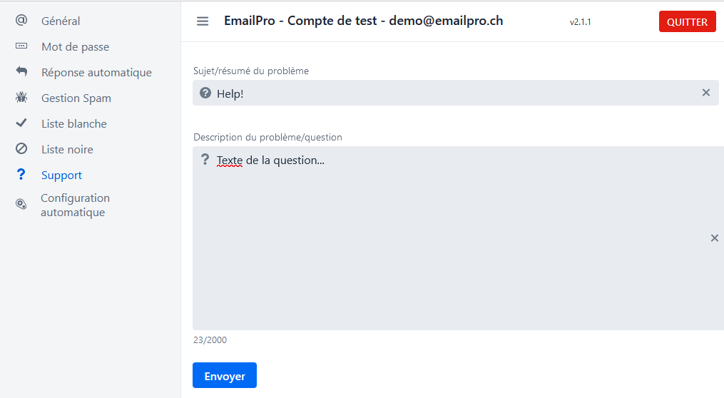This screenshot has height=398, width=724.
Task: Click the password field icon
Action: pos(21,46)
